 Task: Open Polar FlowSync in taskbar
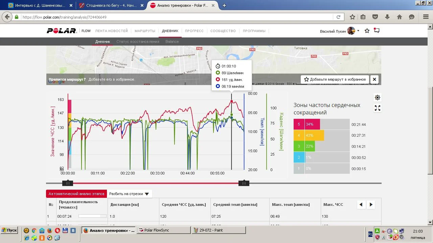pyautogui.click(x=164, y=230)
